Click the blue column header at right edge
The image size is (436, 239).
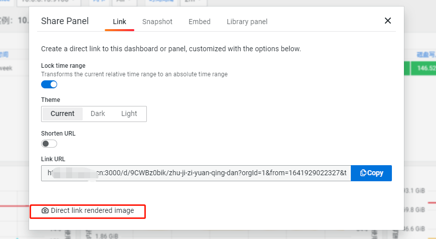pyautogui.click(x=425, y=55)
